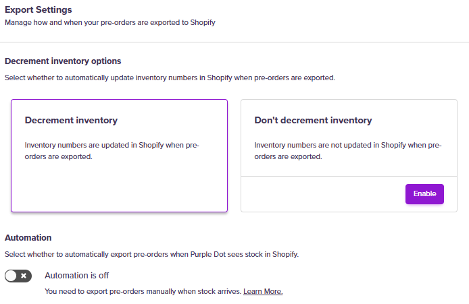This screenshot has height=304, width=469.
Task: Click the horizontal divider under the header
Action: (x=234, y=42)
